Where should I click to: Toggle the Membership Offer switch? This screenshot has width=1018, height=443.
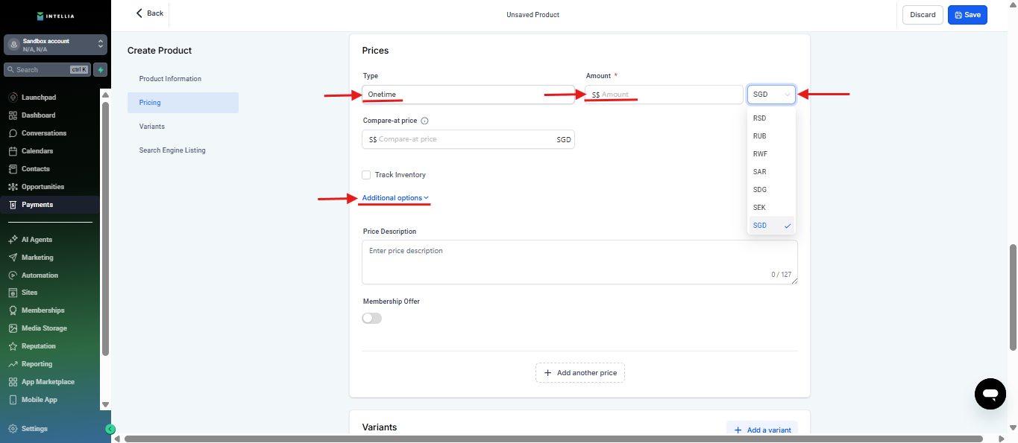coord(371,318)
